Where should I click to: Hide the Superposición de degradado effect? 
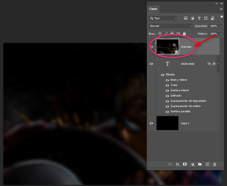click(x=167, y=101)
